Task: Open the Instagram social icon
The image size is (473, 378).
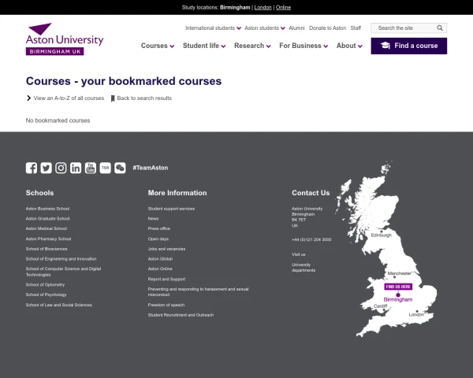Action: [61, 168]
